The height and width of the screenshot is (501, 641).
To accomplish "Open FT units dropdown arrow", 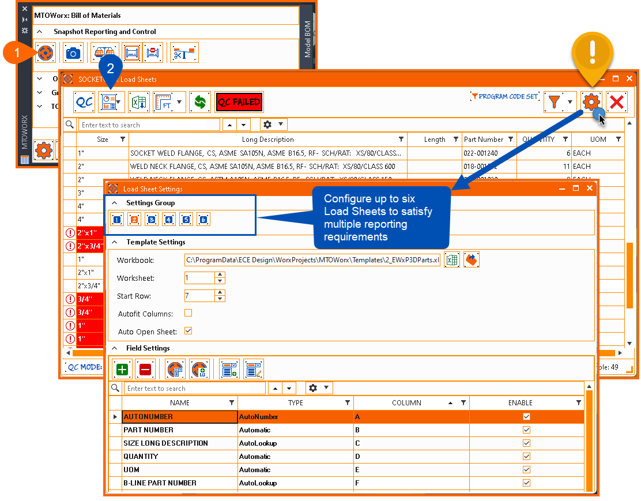I will coord(179,102).
